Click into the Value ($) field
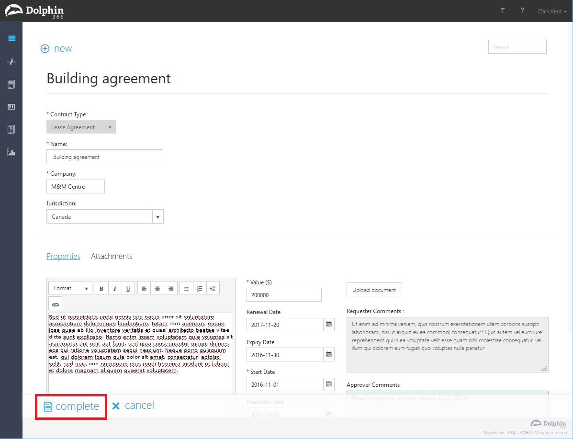 [284, 295]
